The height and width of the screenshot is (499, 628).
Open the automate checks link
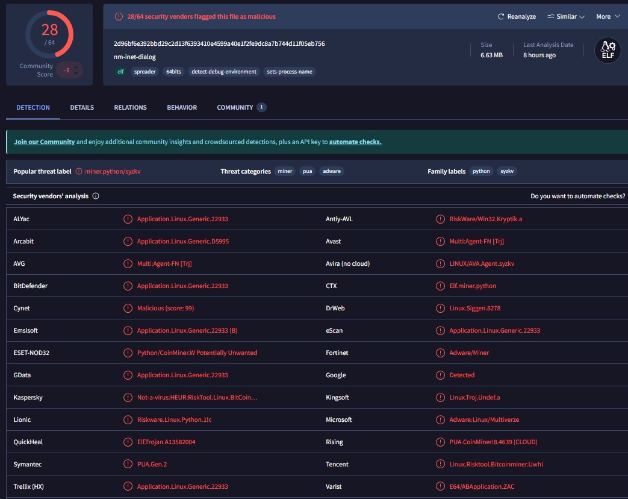pos(355,142)
